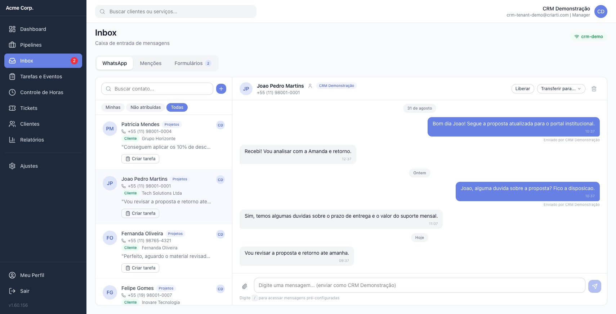616x314 pixels.
Task: Click the FO avatar
Action: (110, 238)
